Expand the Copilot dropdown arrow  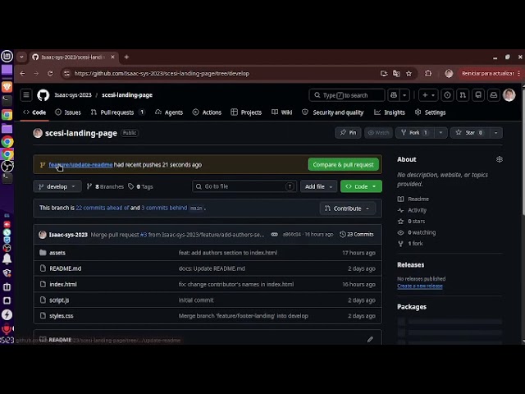(x=404, y=95)
